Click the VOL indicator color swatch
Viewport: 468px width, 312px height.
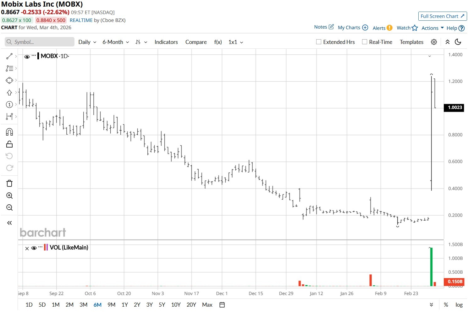click(x=46, y=247)
